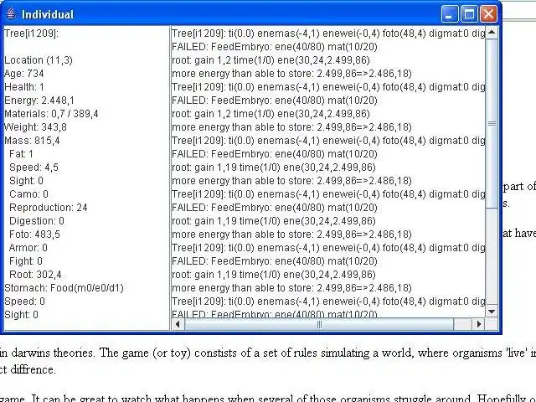Click the log panel scroll up arrow

click(x=492, y=33)
